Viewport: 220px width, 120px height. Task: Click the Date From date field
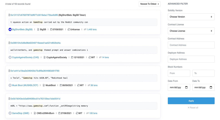pyautogui.click(x=179, y=87)
